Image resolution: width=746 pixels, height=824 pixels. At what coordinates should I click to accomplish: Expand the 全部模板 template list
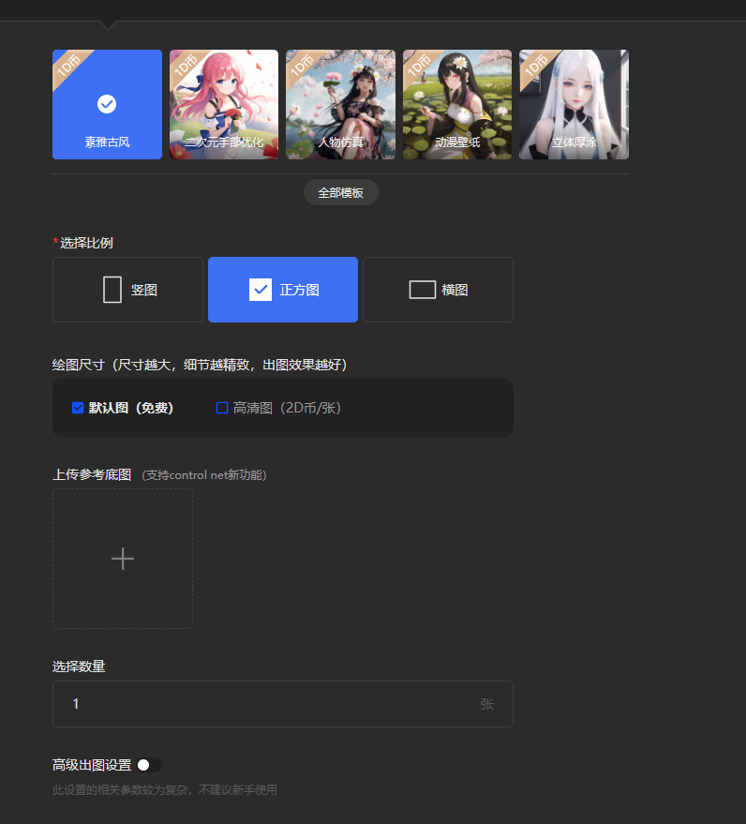pos(340,192)
